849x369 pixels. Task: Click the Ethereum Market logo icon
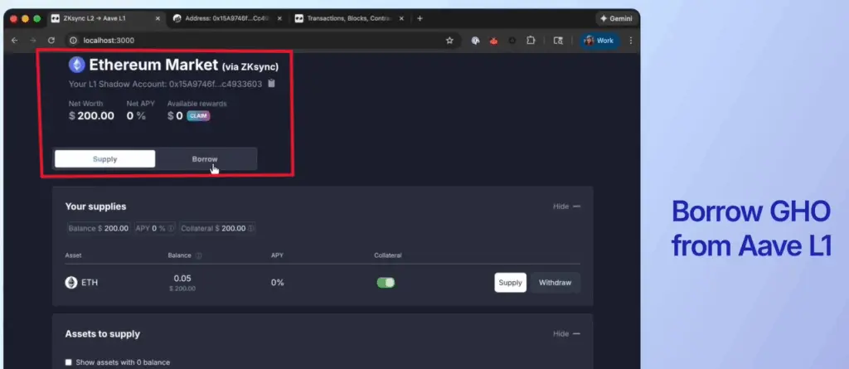point(77,65)
